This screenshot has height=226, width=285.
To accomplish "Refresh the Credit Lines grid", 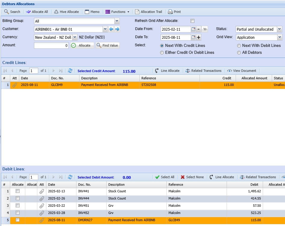I will pyautogui.click(x=70, y=71).
